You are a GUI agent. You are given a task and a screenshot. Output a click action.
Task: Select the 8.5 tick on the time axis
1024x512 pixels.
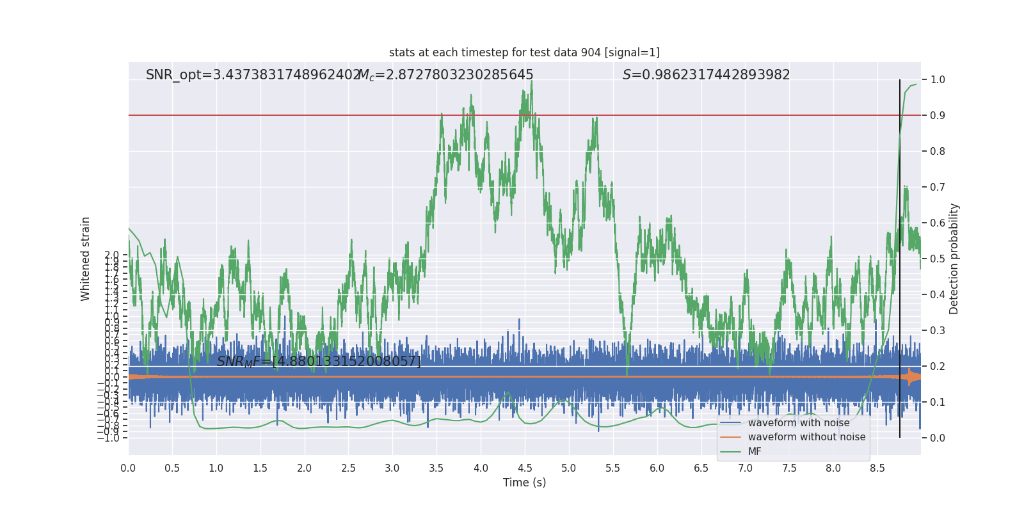pos(877,468)
